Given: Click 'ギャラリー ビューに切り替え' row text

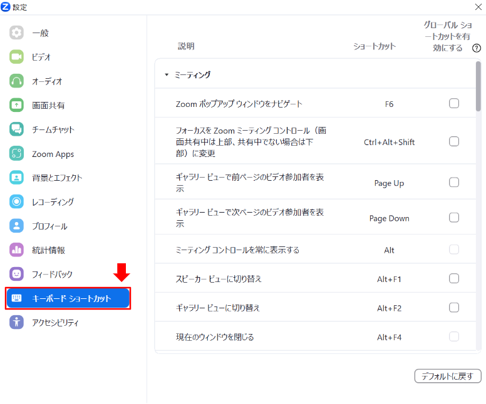Looking at the screenshot, I should pyautogui.click(x=218, y=308).
